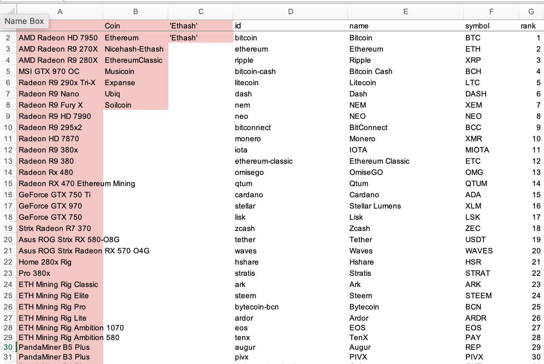Select symbol cell 'WAVES'
Viewport: 544px width, 364px height.
click(x=491, y=251)
